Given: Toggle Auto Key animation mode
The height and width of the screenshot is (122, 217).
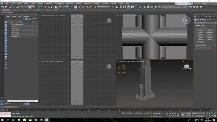Looking at the screenshot, I should click(189, 113).
